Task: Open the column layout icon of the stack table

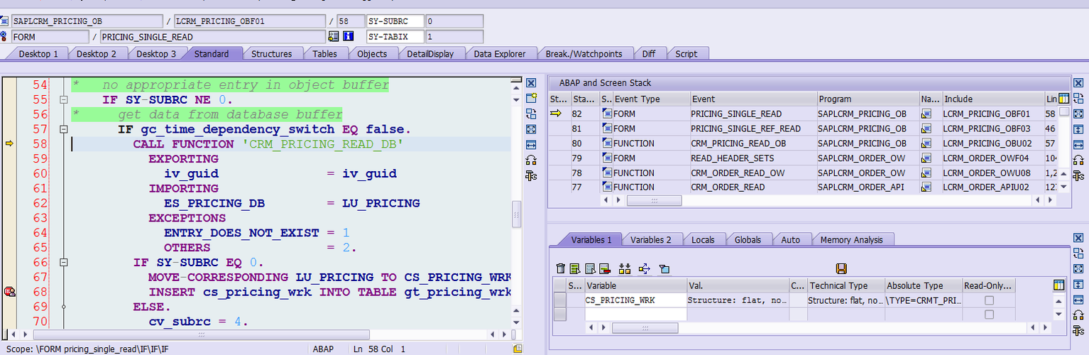Action: tap(1063, 99)
